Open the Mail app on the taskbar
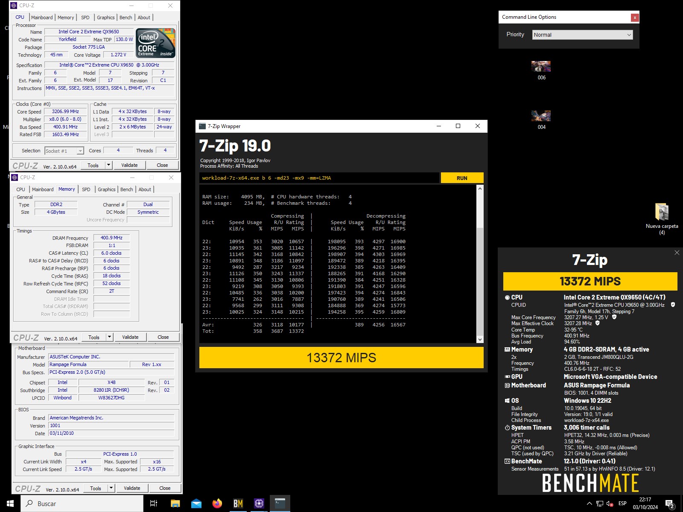 (x=196, y=503)
